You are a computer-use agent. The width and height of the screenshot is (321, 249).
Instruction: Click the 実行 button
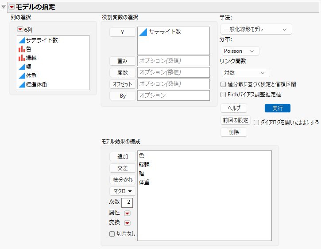point(278,108)
